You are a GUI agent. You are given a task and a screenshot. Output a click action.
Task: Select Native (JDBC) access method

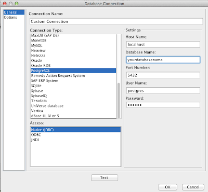pyautogui.click(x=75, y=130)
